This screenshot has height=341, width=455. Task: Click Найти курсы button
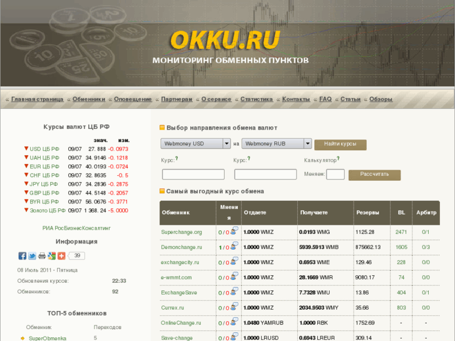tap(340, 145)
